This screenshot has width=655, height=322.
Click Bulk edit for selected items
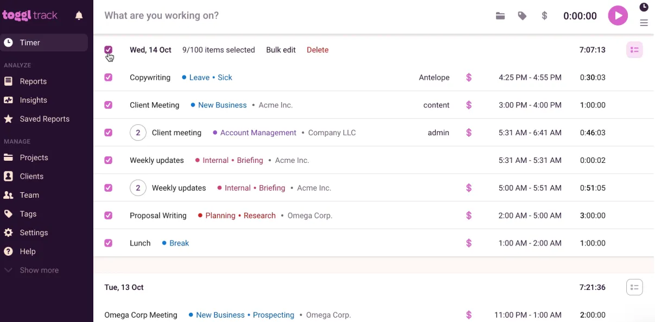pos(281,50)
